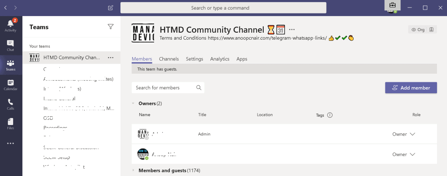This screenshot has width=447, height=176.
Task: Open the Calendar app
Action: click(x=10, y=85)
